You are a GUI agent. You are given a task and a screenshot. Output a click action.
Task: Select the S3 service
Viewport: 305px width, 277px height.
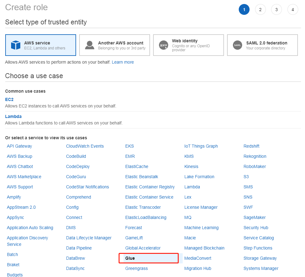point(246,177)
